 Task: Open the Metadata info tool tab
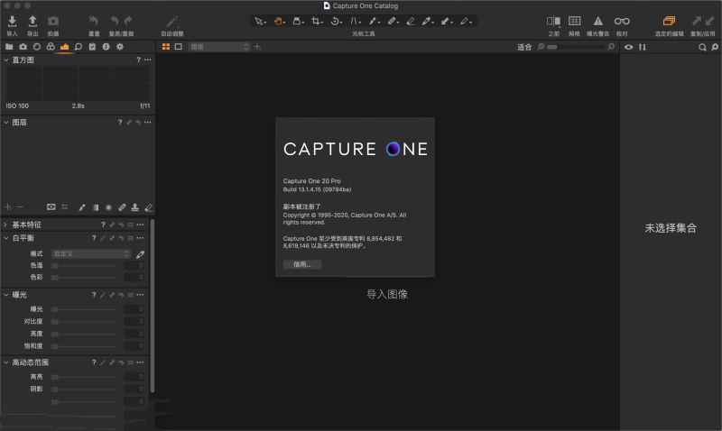pos(106,47)
